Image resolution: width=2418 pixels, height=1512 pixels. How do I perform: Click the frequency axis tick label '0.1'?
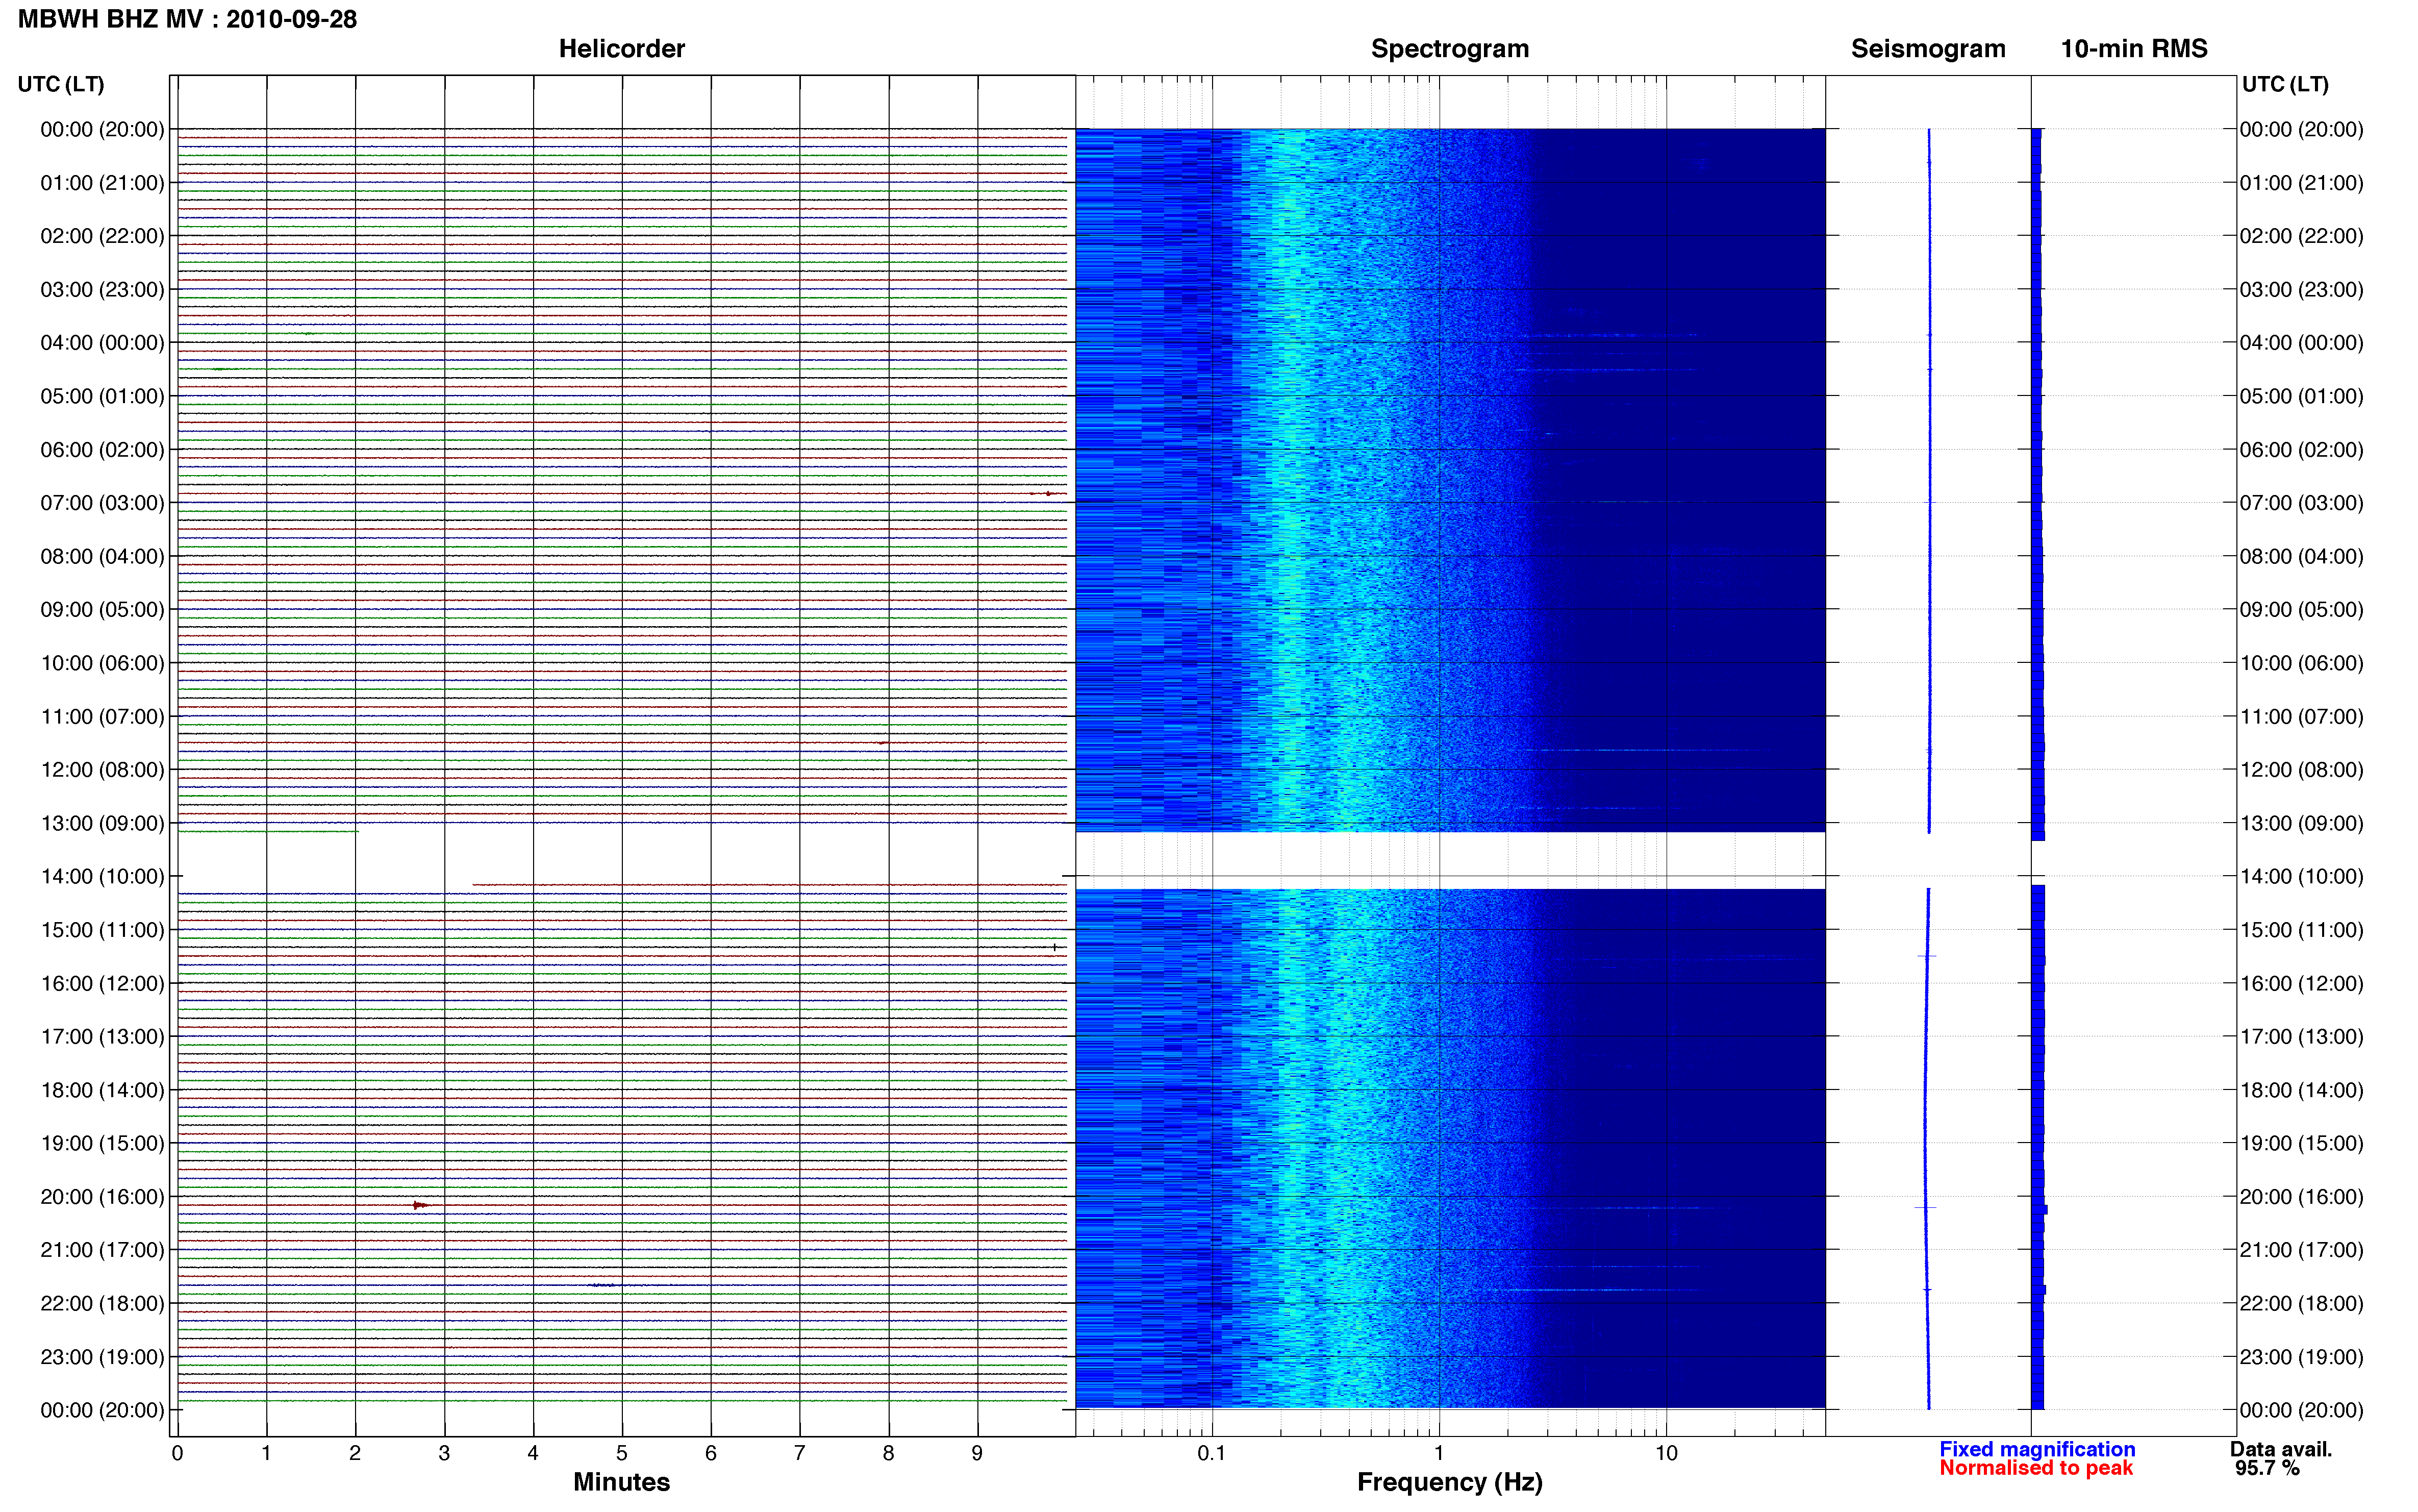[1212, 1453]
